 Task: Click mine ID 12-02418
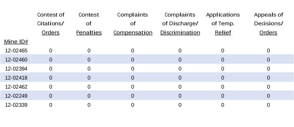coord(16,78)
